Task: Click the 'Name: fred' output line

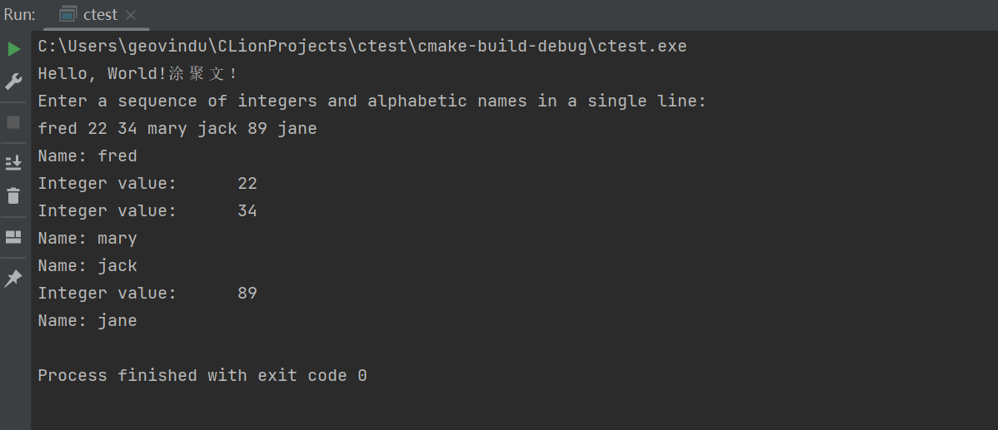Action: tap(87, 156)
